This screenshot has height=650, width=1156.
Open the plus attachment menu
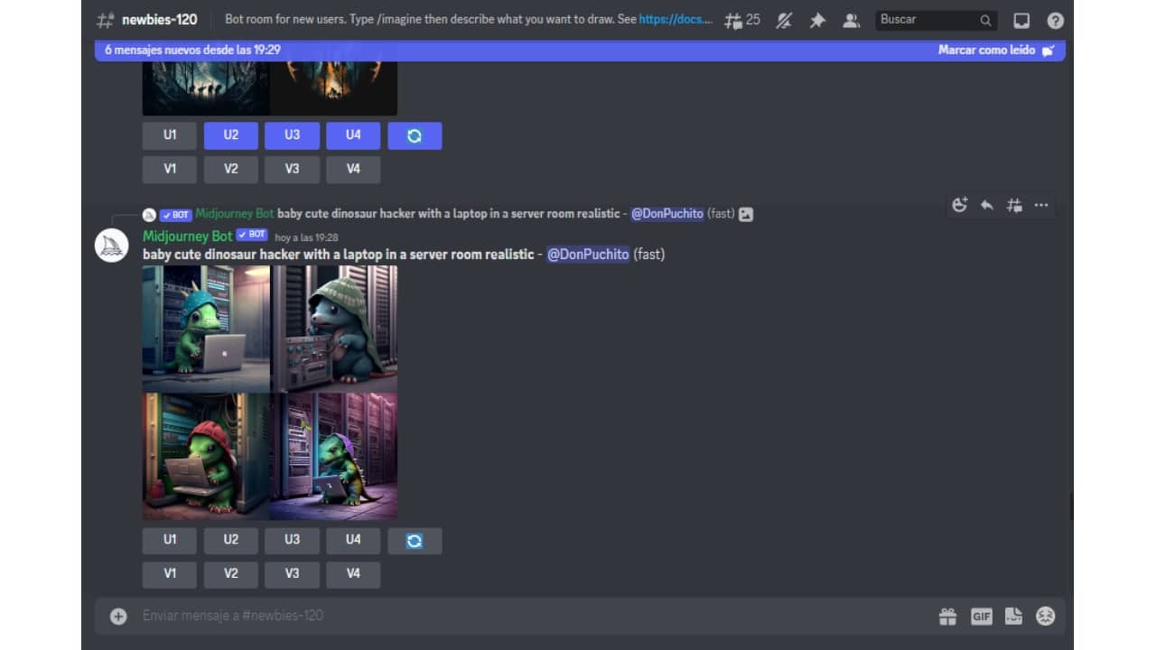118,616
